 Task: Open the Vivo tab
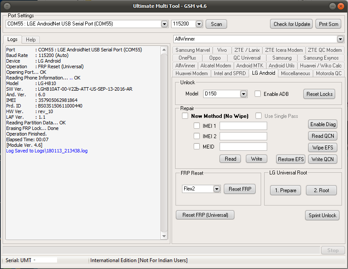(x=222, y=50)
